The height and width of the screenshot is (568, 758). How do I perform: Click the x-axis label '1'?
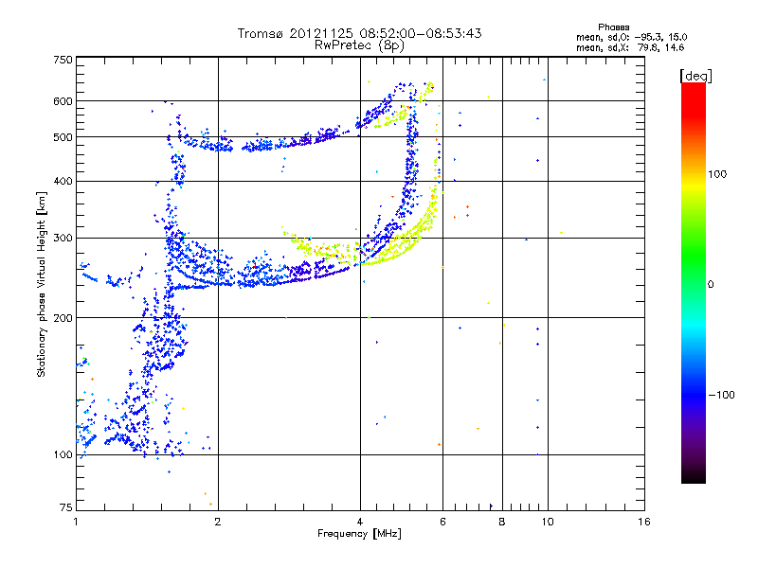(76, 522)
